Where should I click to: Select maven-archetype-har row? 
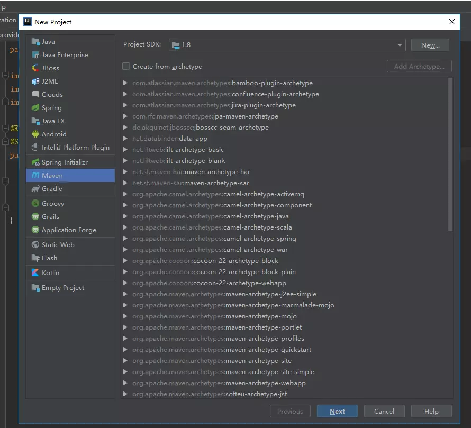[x=285, y=172]
